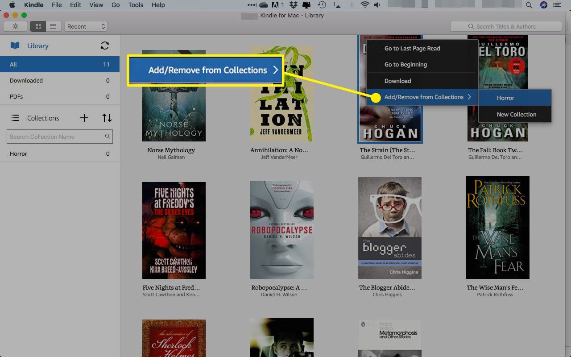Click the Bluetooth menu bar icon
Screen dimensions: 571x357
point(351,5)
